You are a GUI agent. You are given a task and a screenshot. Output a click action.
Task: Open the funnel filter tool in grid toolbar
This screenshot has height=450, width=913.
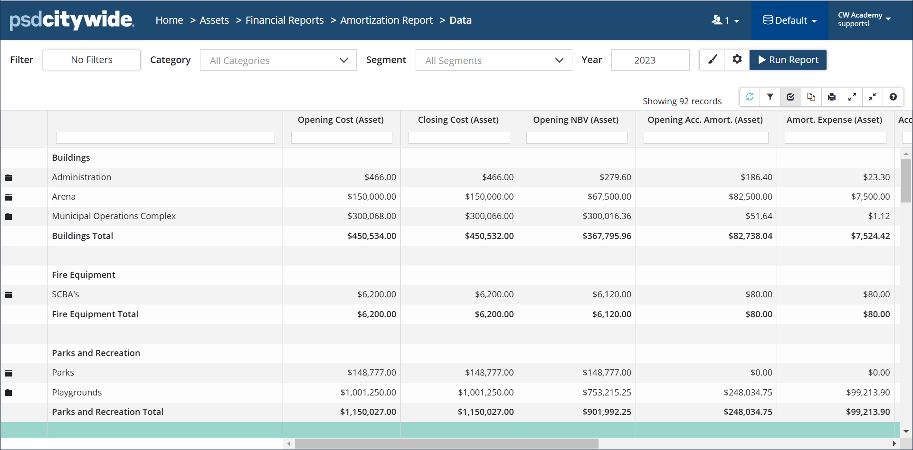click(x=770, y=97)
